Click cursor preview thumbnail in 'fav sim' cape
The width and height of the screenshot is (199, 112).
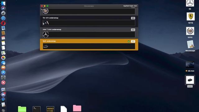46,23
